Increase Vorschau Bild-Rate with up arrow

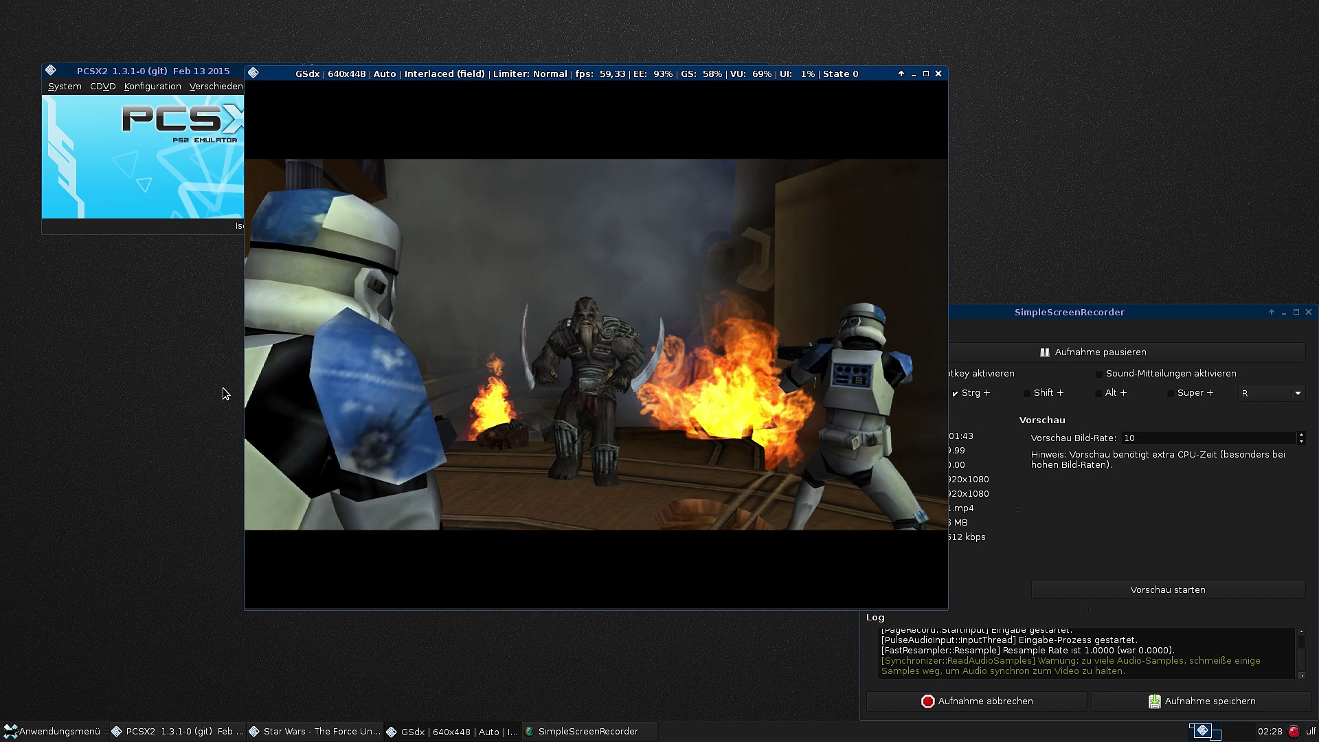coord(1301,435)
